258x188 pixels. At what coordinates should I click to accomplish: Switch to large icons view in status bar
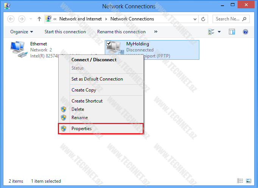click(249, 181)
